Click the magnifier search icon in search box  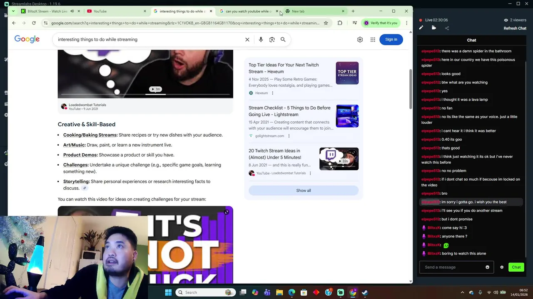coord(283,39)
